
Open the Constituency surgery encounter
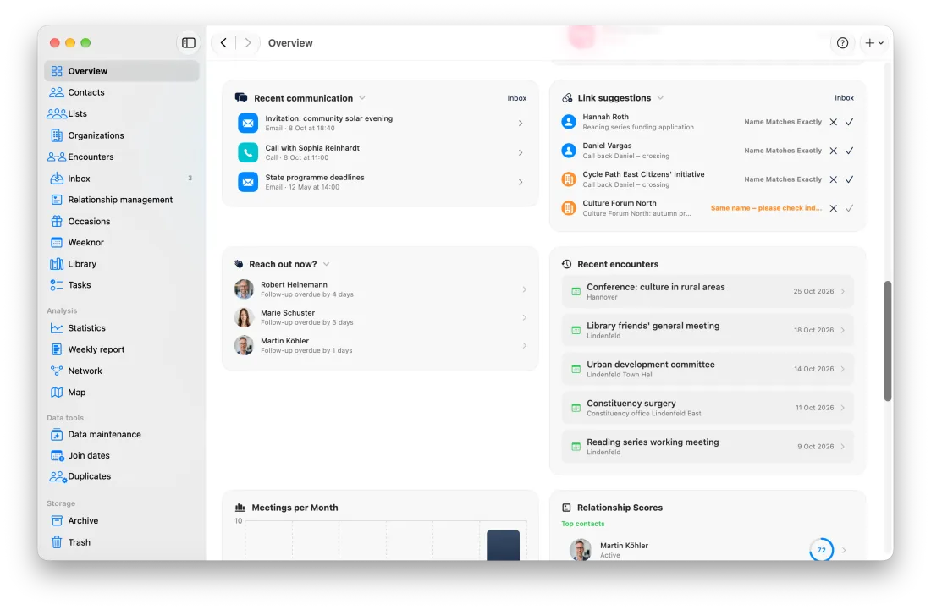click(x=708, y=408)
